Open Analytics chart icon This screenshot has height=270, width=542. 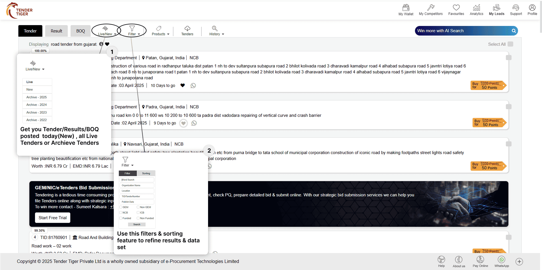(x=476, y=8)
